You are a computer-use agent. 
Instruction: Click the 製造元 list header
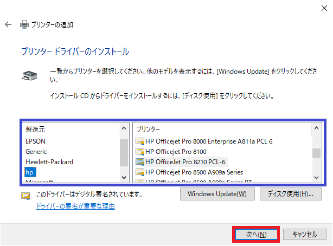35,130
